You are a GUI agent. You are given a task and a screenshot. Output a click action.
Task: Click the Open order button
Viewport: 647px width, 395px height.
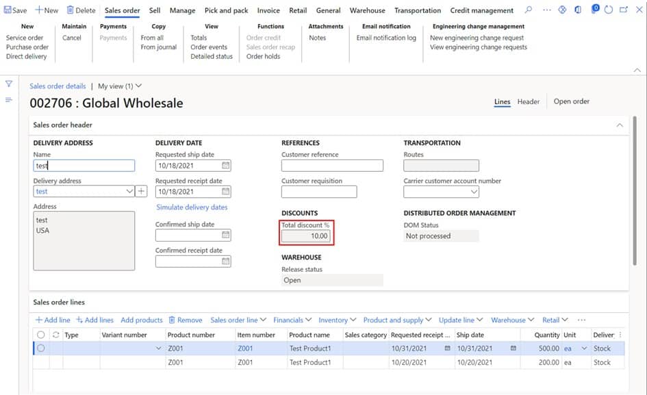pos(571,101)
